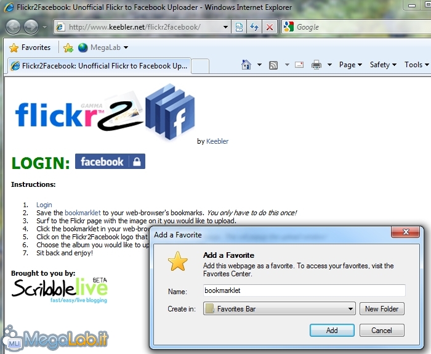The width and height of the screenshot is (431, 354).
Task: Click the Name field containing bookmarklet
Action: 304,290
